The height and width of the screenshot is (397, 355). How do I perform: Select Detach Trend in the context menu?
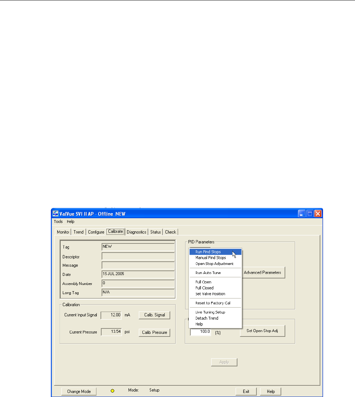click(215, 318)
